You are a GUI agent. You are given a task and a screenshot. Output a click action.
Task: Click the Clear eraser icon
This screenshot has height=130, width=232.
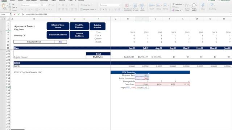[x=174, y=10]
